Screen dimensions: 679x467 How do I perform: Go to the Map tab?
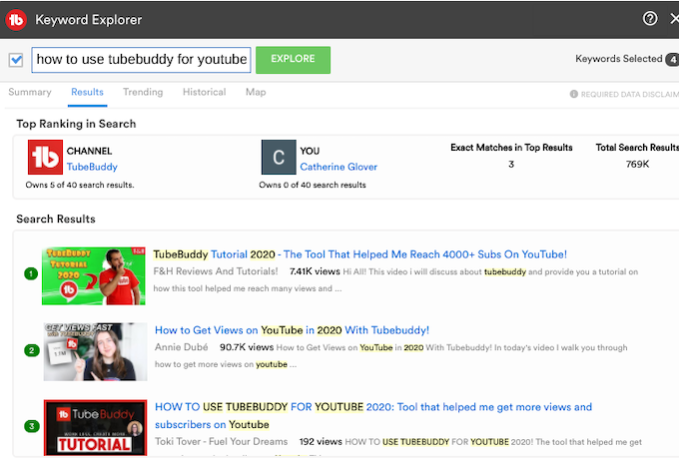pos(256,93)
